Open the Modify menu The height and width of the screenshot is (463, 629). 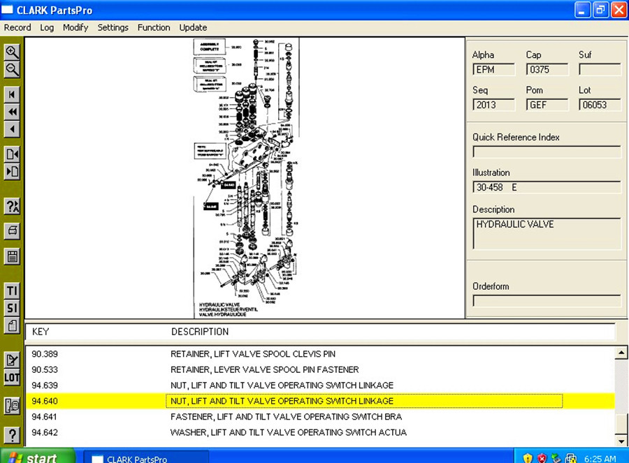point(75,27)
